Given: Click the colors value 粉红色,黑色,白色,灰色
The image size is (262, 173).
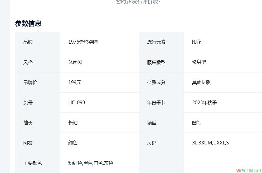Looking at the screenshot, I should (x=91, y=163).
